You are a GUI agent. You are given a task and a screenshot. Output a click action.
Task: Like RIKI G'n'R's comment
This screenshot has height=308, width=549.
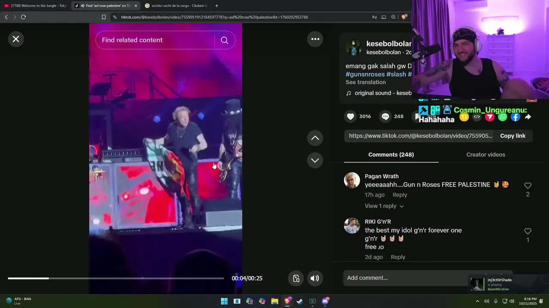528,231
